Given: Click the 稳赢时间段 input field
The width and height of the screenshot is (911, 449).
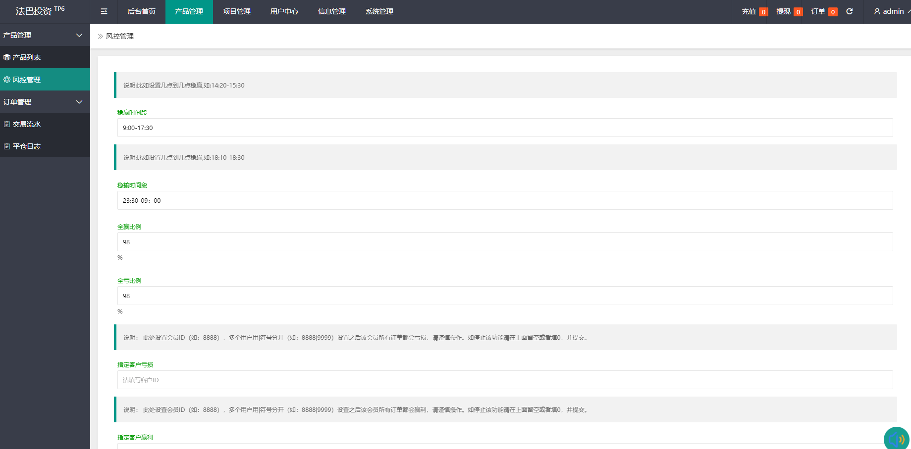Looking at the screenshot, I should [x=505, y=128].
